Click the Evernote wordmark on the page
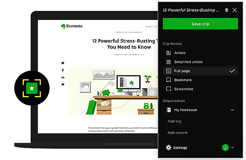This screenshot has height=160, width=246. pyautogui.click(x=74, y=26)
